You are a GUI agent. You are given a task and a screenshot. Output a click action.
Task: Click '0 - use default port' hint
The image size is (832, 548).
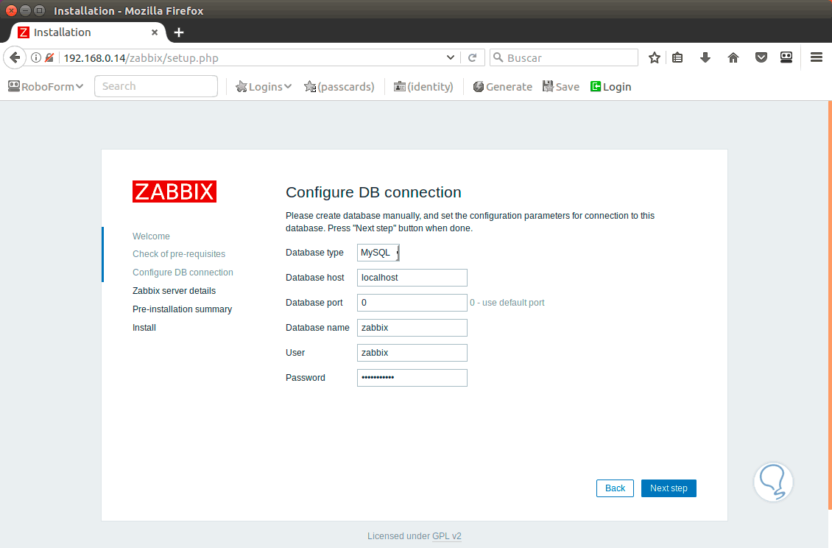507,303
